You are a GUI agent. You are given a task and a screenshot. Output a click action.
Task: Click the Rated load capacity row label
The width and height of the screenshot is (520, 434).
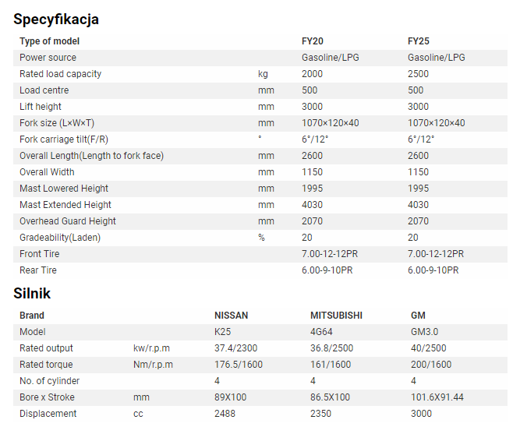pyautogui.click(x=60, y=74)
